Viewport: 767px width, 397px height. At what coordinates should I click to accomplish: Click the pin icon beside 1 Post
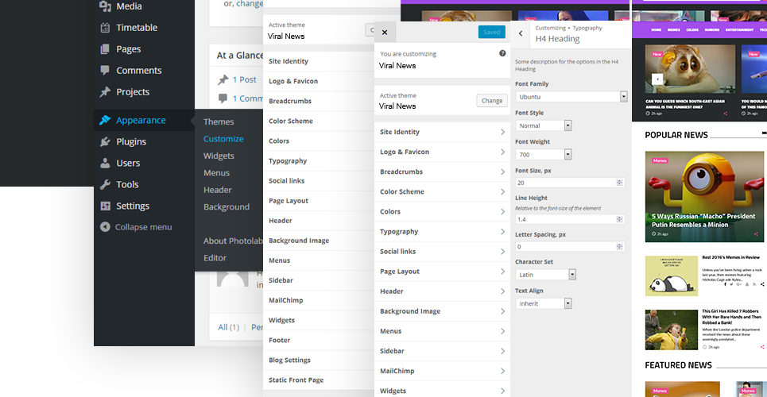(223, 79)
